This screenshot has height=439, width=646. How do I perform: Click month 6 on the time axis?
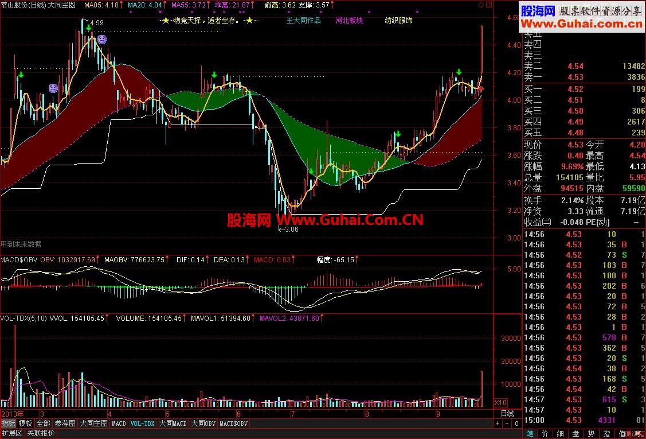pos(238,414)
